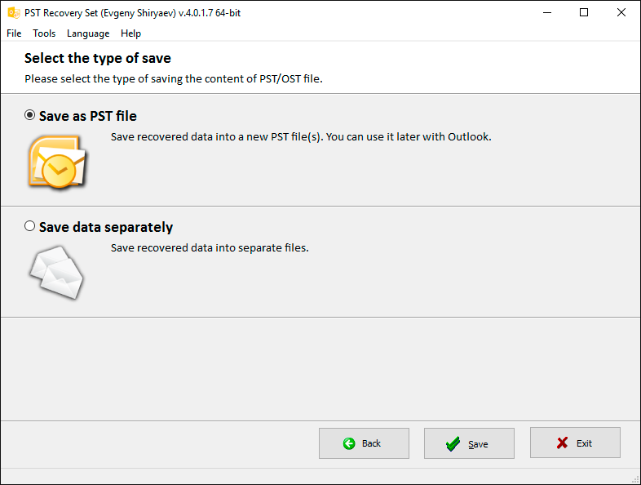Screen dimensions: 641x485
Task: Select the Save as PST file option
Action: click(x=30, y=115)
